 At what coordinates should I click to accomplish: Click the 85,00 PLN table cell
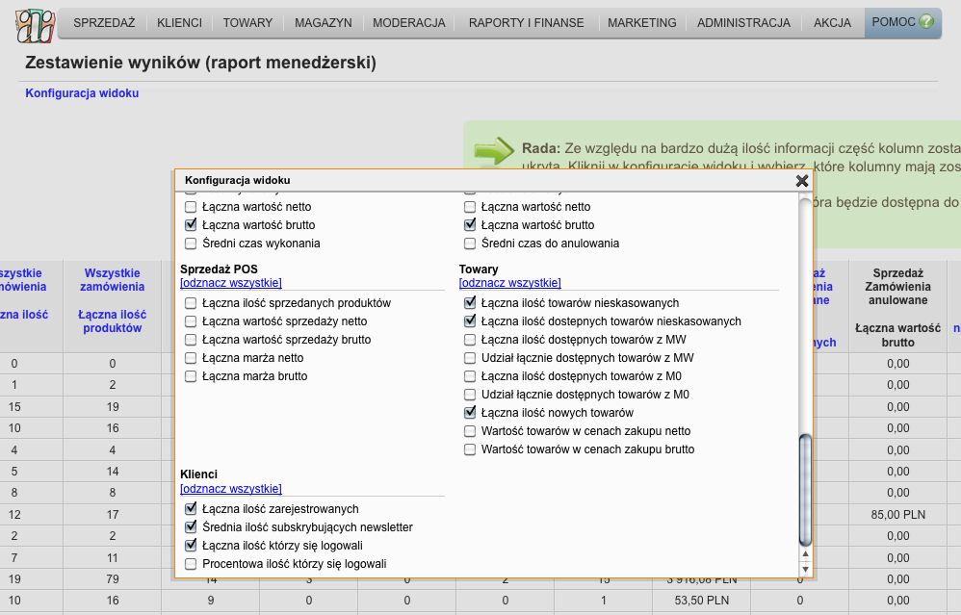point(897,515)
